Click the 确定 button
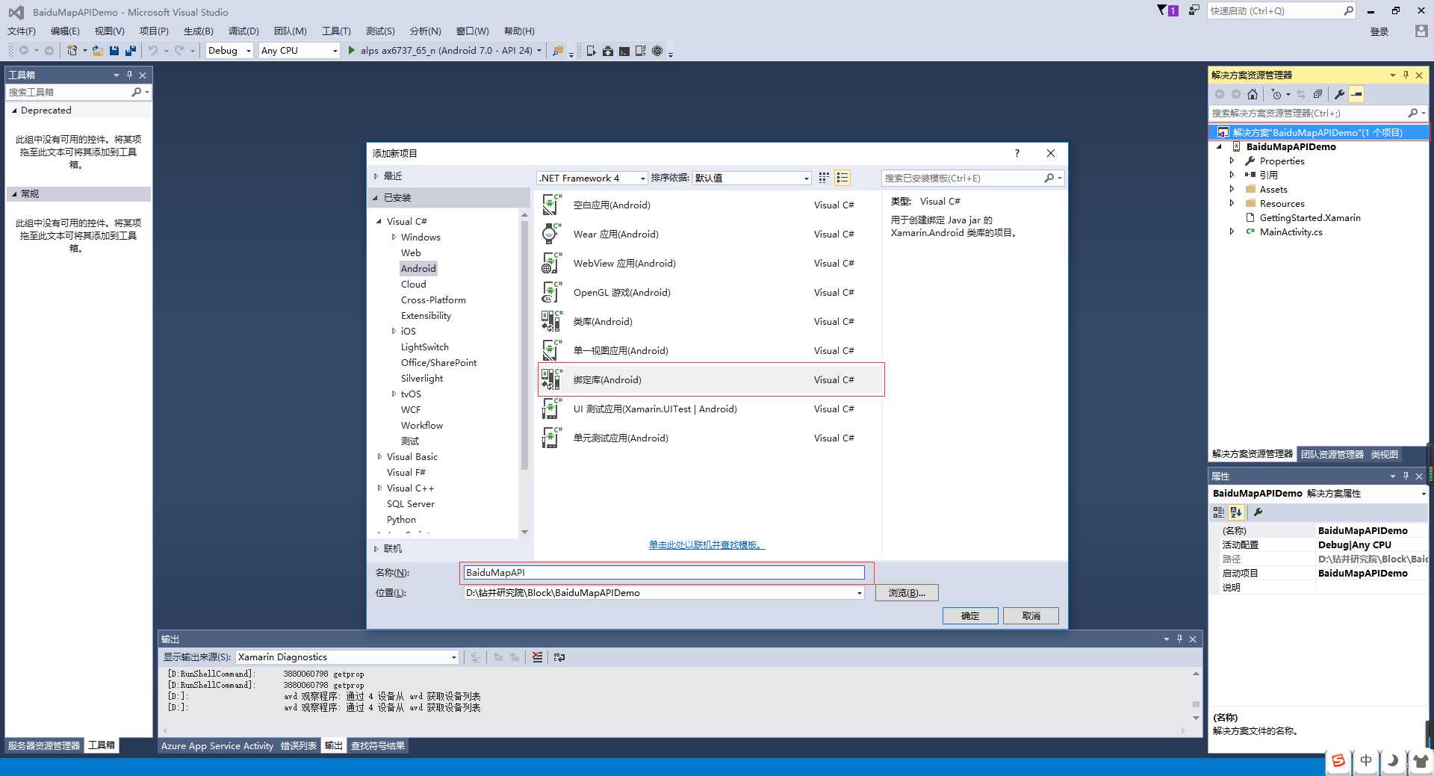The image size is (1434, 776). pyautogui.click(x=970, y=616)
